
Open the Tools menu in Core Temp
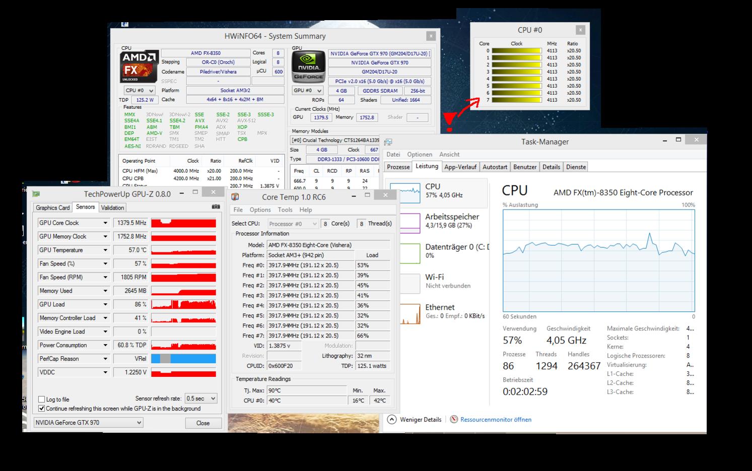(x=285, y=210)
